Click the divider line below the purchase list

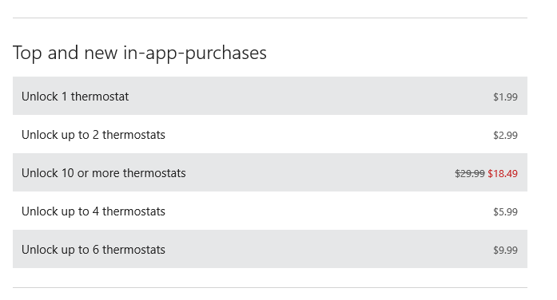(x=270, y=287)
